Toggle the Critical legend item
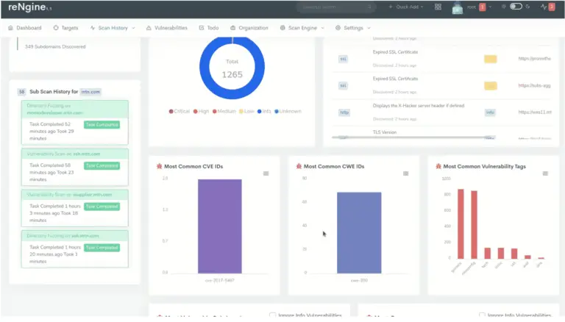Screen dimensions: 565x322 (x=179, y=111)
